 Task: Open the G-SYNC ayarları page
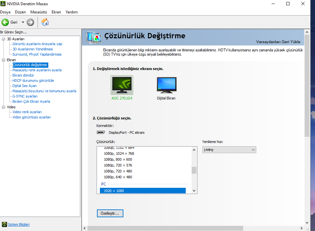coord(25,96)
